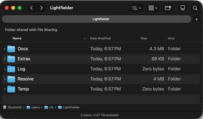The height and width of the screenshot is (119, 203).
Task: Expand the Resolve folder disclosure arrow
Action: [5, 79]
